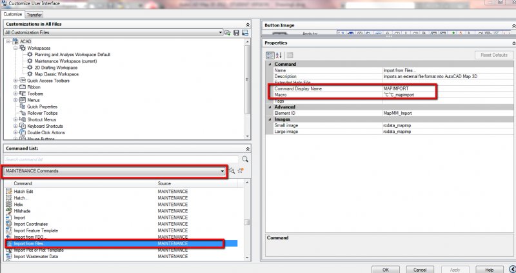
Task: Click the Reset Defaults button
Action: coord(494,55)
